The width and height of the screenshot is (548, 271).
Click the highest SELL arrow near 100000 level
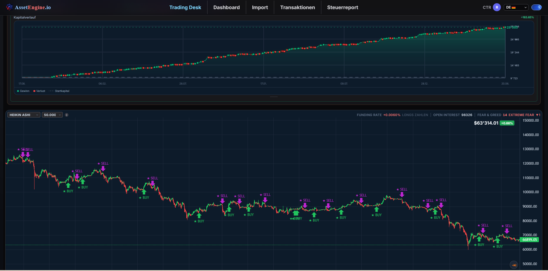pos(402,194)
